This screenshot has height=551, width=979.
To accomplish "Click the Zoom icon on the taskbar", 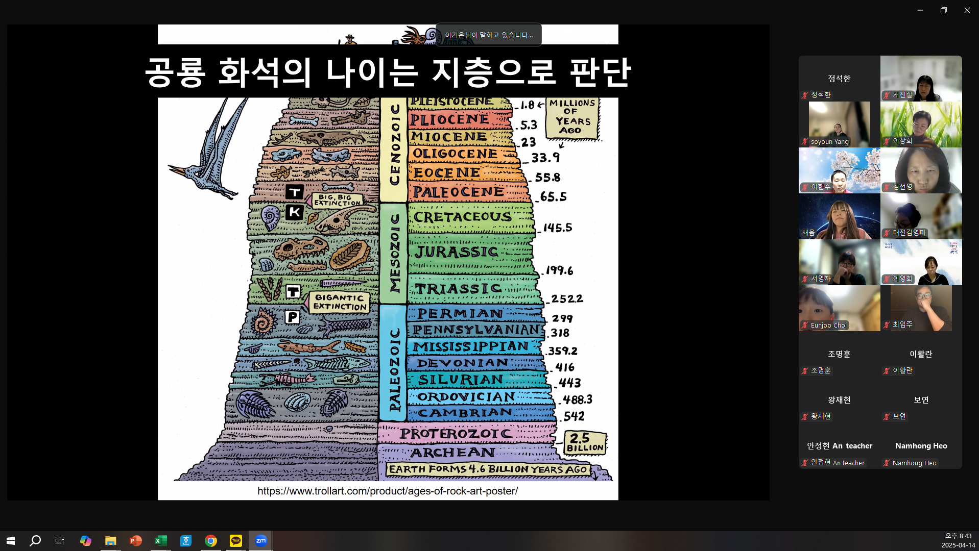I will 260,541.
